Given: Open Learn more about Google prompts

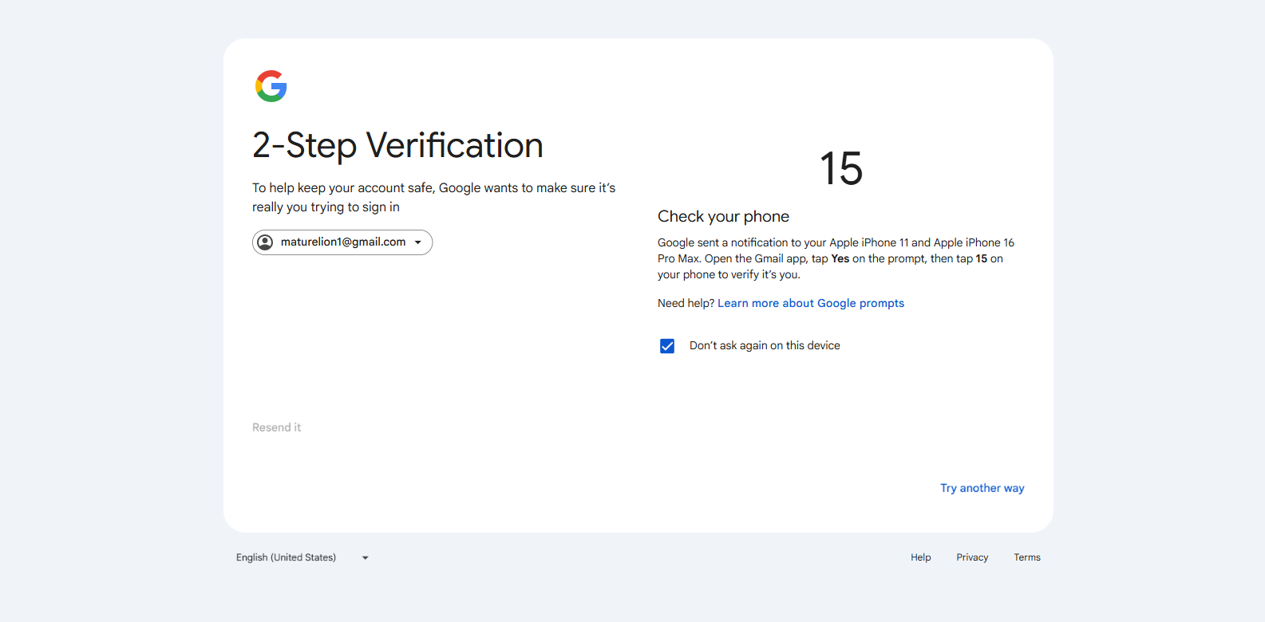Looking at the screenshot, I should point(811,303).
